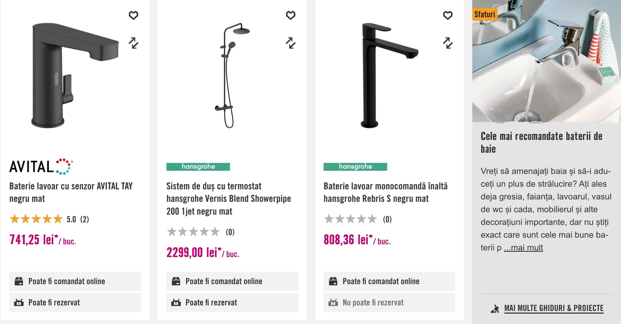621x324 pixels.
Task: Click AVITAL TAY five-star rating
Action: [x=36, y=219]
